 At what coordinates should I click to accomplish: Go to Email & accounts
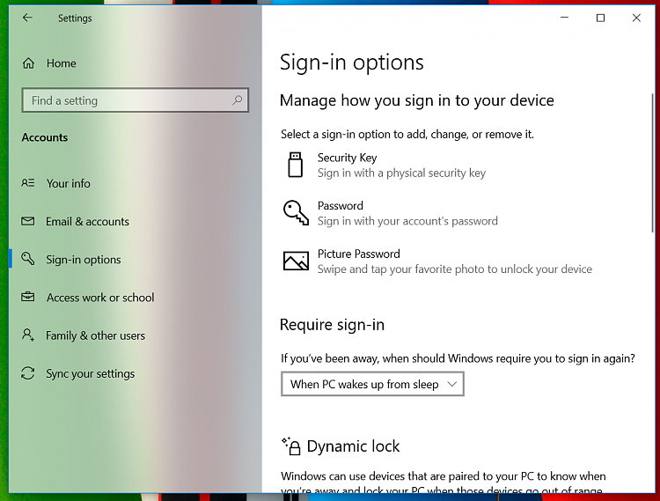(135, 222)
